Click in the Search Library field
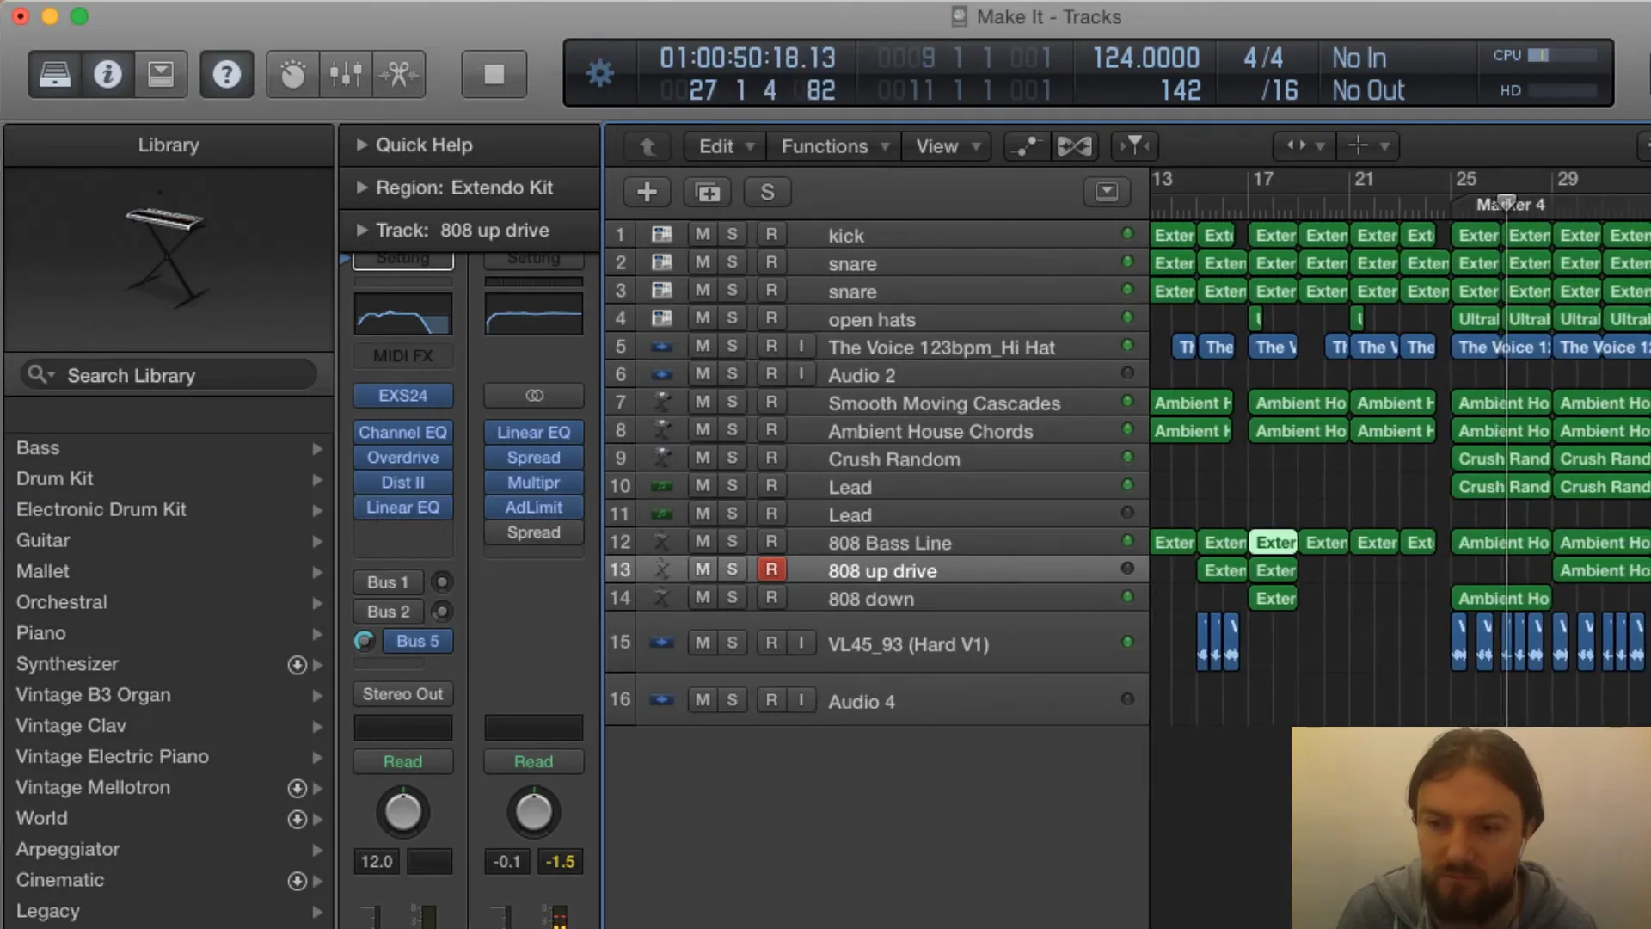This screenshot has height=929, width=1651. pos(169,375)
